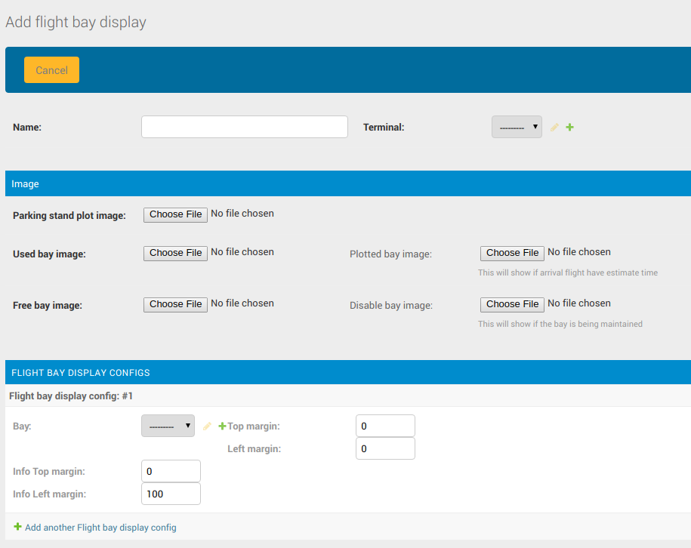Focus the Name text field
The image size is (691, 548).
(x=244, y=127)
